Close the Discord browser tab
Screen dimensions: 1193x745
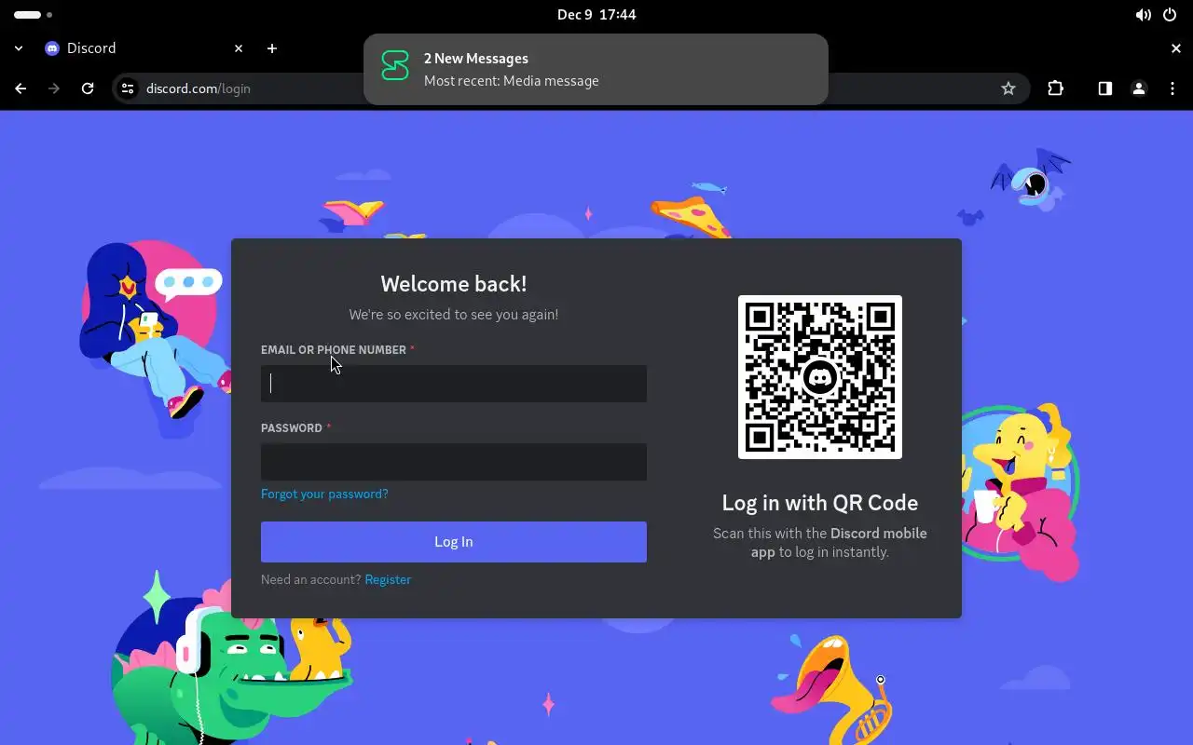click(239, 48)
